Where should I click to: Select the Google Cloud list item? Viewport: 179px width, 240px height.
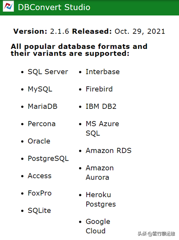pos(98,226)
